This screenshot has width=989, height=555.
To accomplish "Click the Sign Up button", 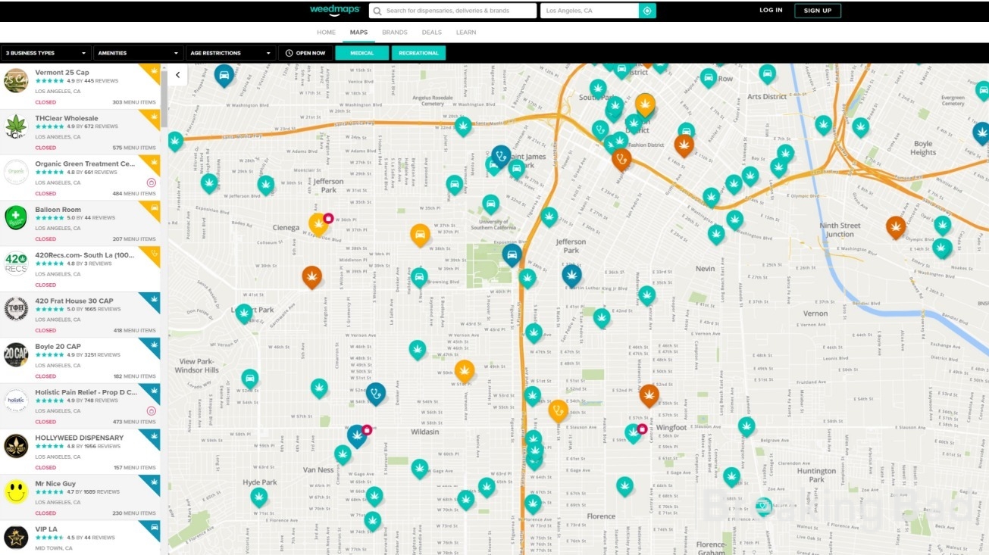I will pyautogui.click(x=818, y=11).
